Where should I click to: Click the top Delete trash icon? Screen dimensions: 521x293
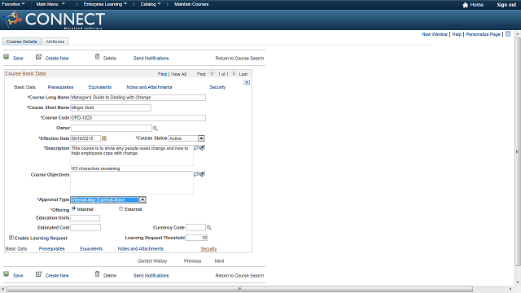[97, 57]
